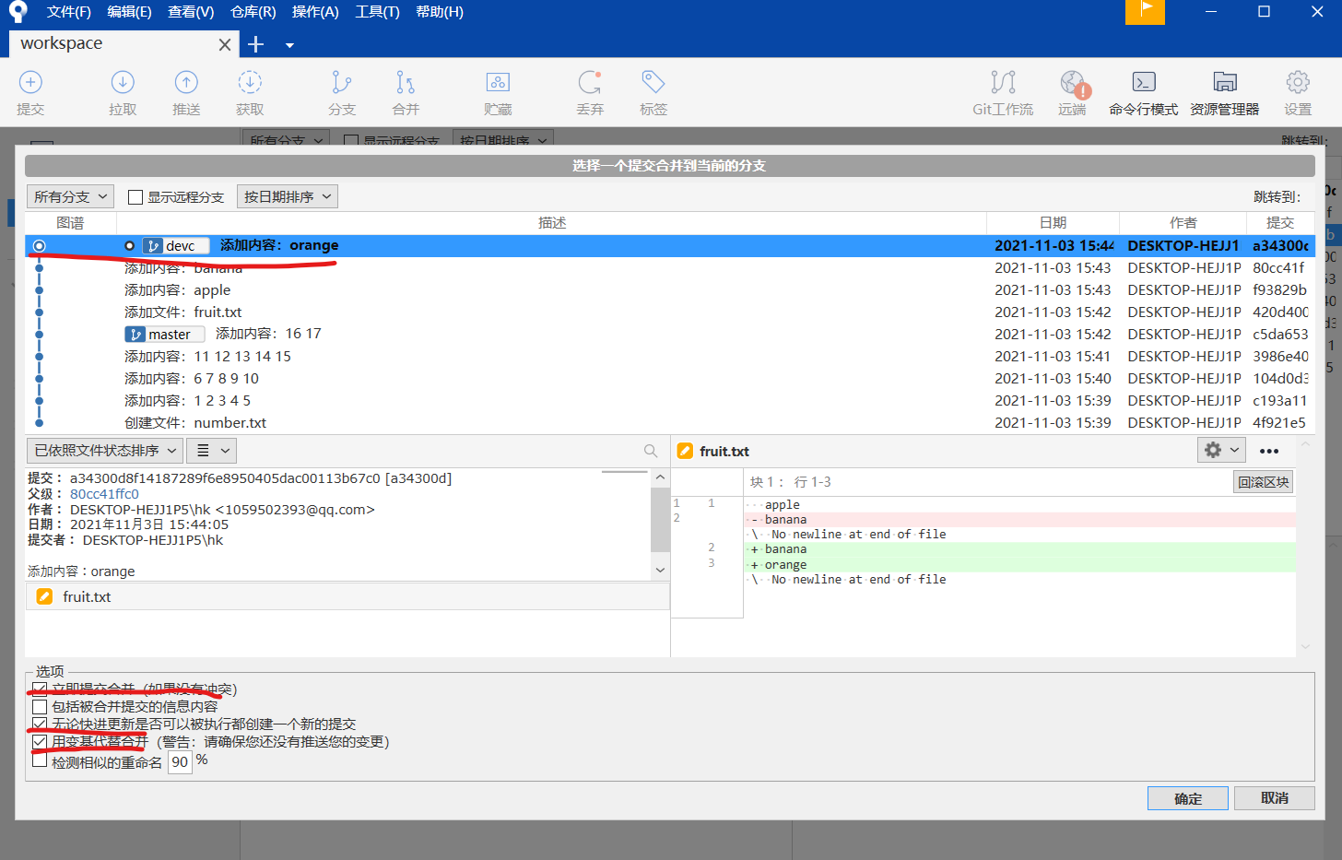Click the 作者 column header

pos(1183,223)
